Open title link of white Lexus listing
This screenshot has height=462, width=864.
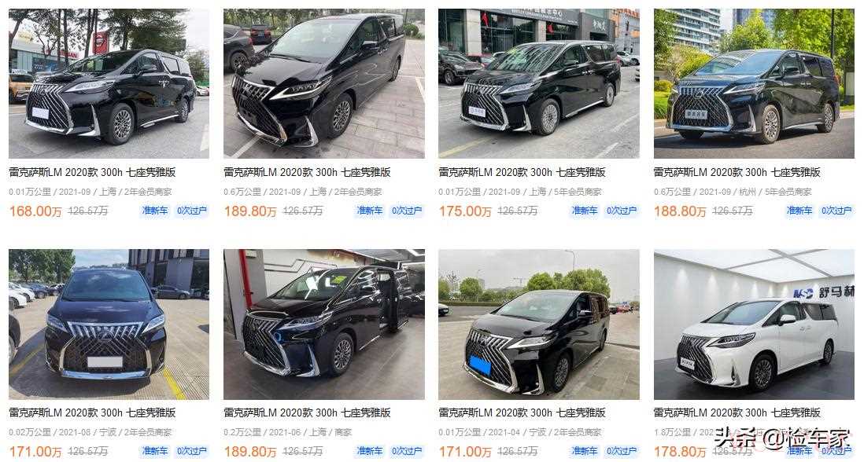pos(737,412)
